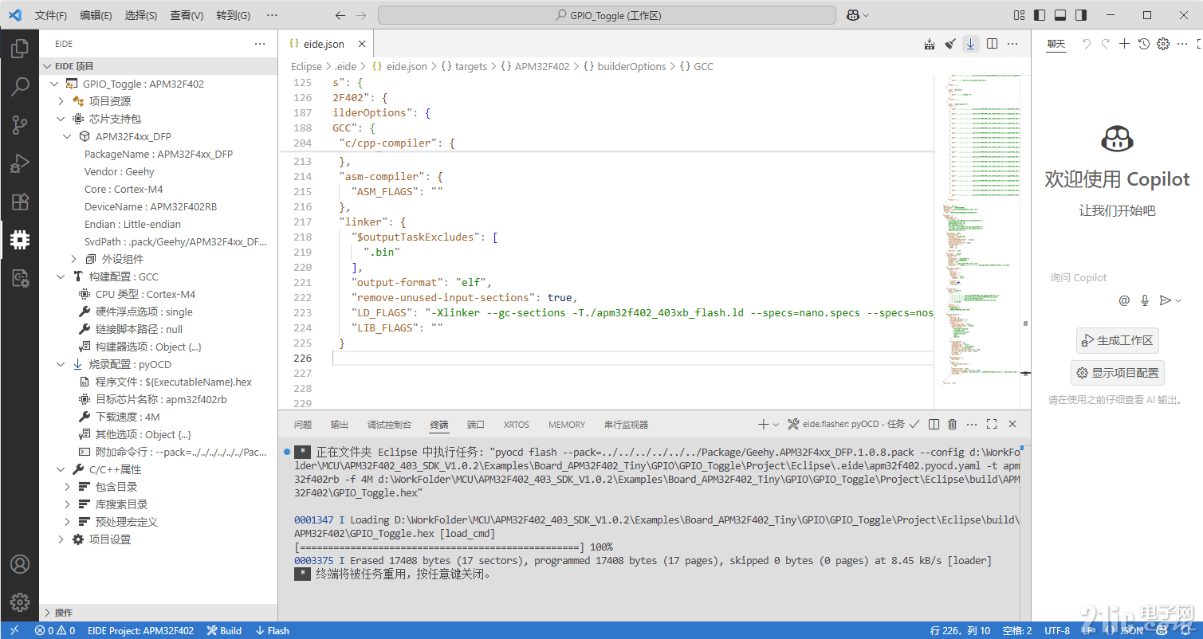The width and height of the screenshot is (1203, 639).
Task: Open the send options dropdown arrow
Action: coord(1178,300)
